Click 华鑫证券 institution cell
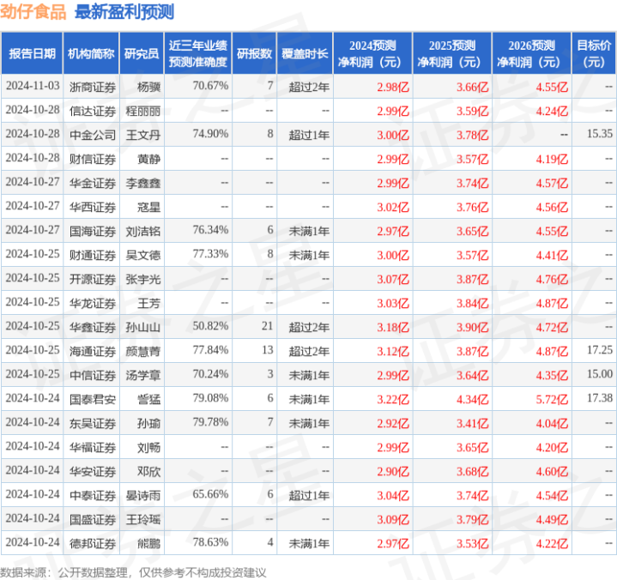The height and width of the screenshot is (580, 617). pyautogui.click(x=93, y=328)
